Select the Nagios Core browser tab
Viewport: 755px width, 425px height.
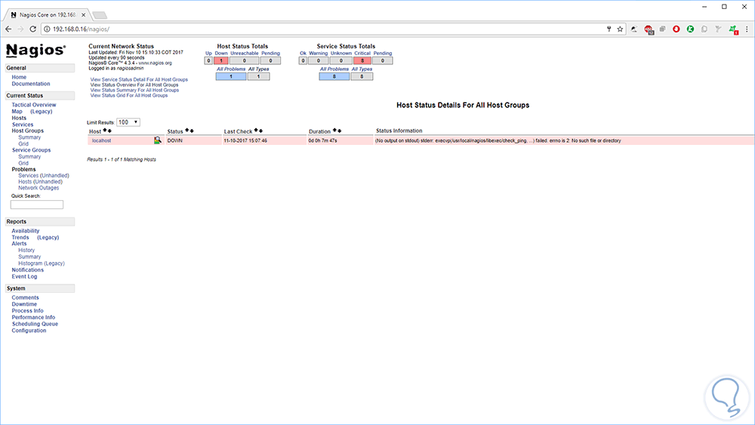tap(47, 14)
